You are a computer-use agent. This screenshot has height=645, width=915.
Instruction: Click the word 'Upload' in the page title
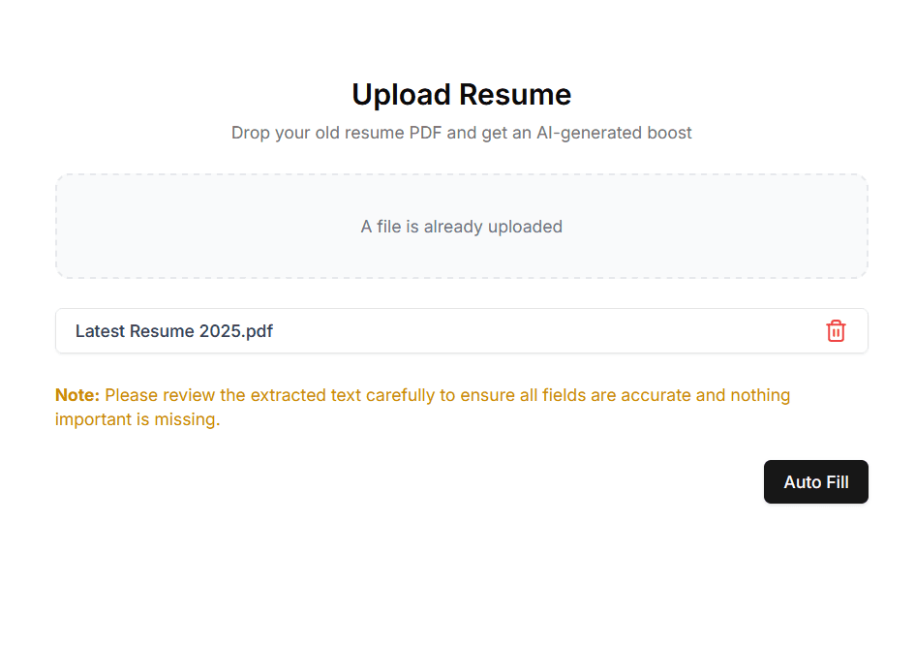[x=402, y=95]
